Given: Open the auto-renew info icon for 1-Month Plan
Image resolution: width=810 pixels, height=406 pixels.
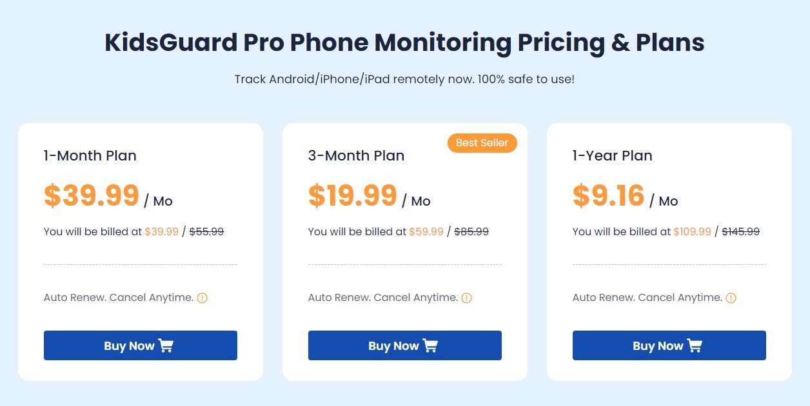Looking at the screenshot, I should click(202, 298).
